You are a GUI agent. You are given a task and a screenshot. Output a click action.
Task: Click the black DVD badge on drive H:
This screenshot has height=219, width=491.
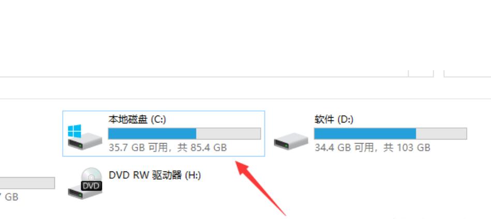pyautogui.click(x=92, y=186)
